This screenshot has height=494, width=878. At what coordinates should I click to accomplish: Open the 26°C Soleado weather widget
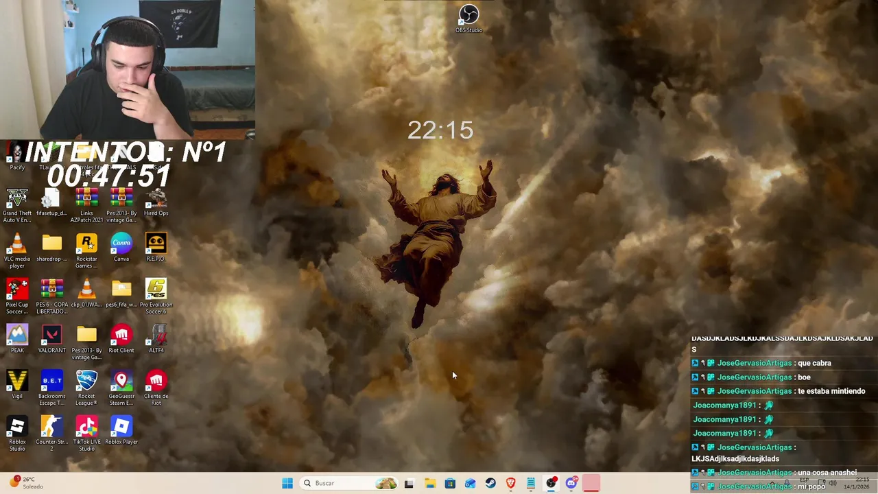click(x=27, y=483)
